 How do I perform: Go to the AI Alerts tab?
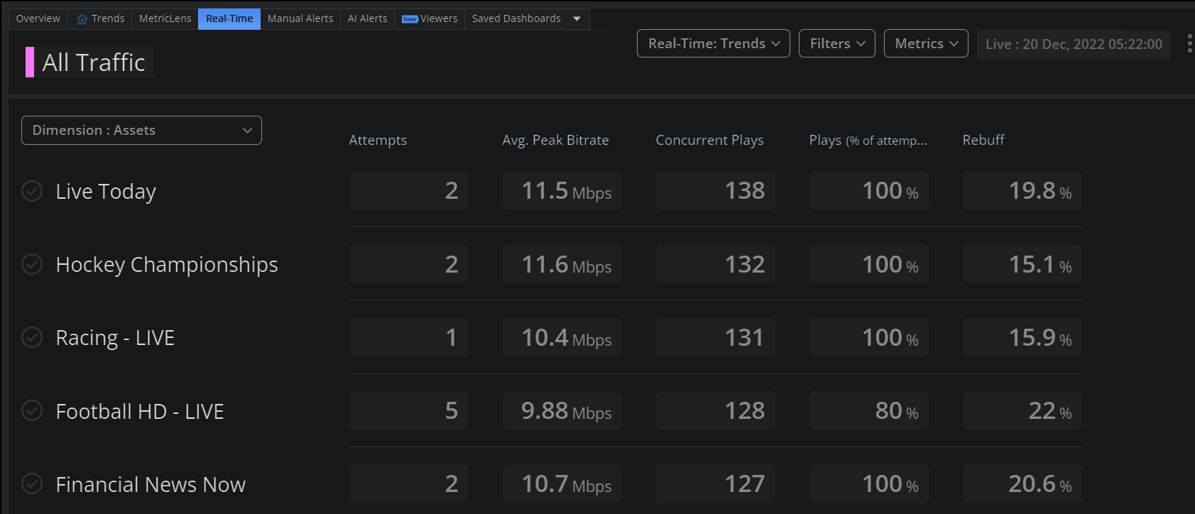[367, 19]
